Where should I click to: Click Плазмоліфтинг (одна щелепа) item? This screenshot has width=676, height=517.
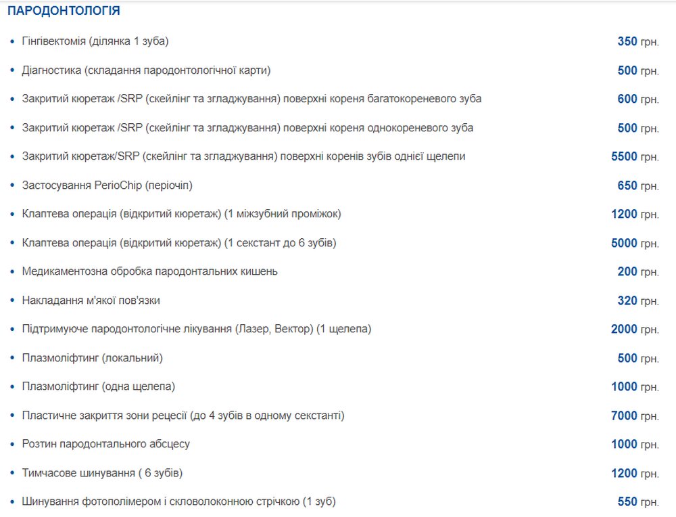tap(99, 386)
